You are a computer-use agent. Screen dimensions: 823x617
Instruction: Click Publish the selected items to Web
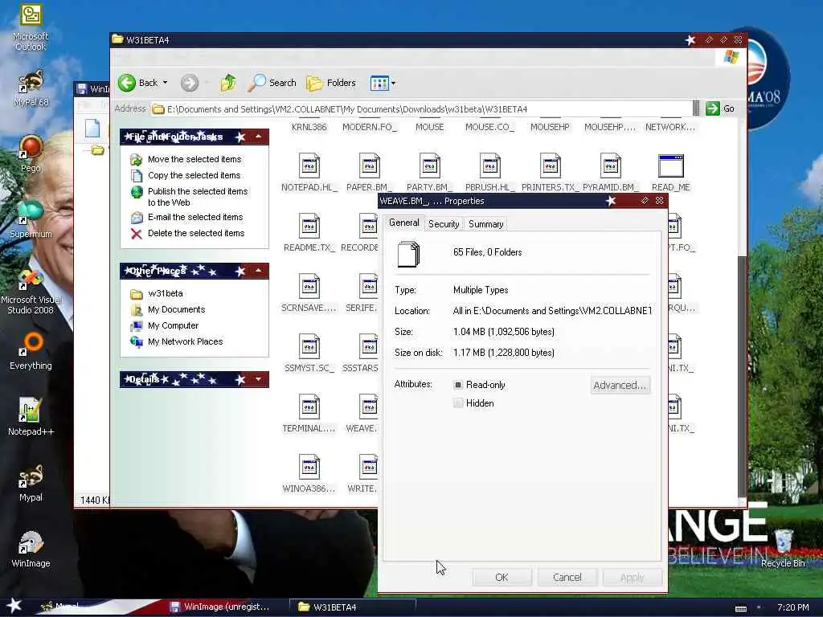(x=198, y=197)
